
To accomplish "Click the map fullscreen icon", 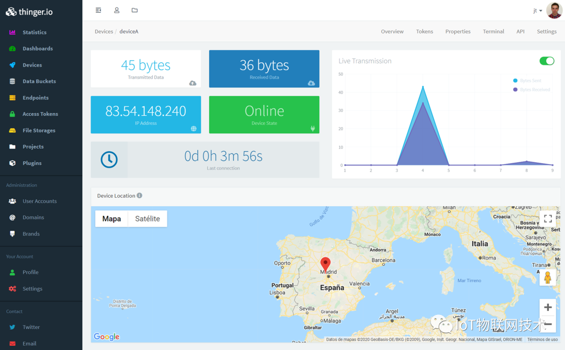I will point(548,219).
